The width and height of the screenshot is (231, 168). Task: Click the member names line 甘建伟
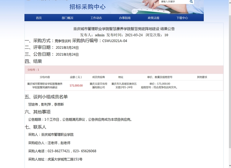point(46,104)
